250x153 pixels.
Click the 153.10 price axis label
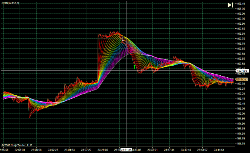point(241,4)
